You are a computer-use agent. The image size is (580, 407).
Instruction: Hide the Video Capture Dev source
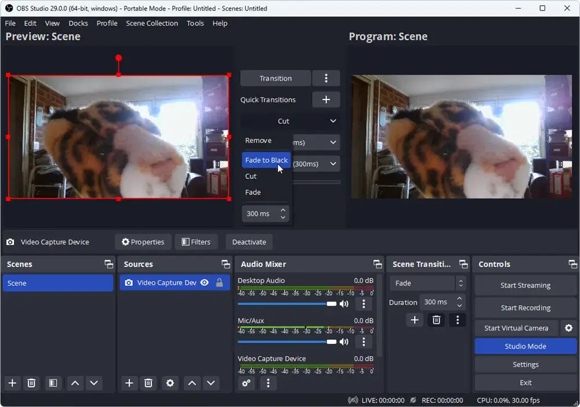204,283
